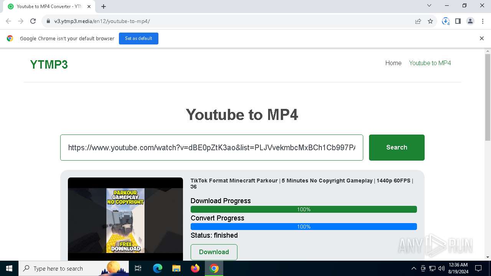Open the Youtube to MP4 nav link
The image size is (491, 276).
(430, 63)
